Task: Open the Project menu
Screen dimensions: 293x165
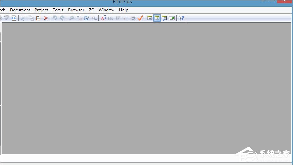Action: [x=41, y=10]
